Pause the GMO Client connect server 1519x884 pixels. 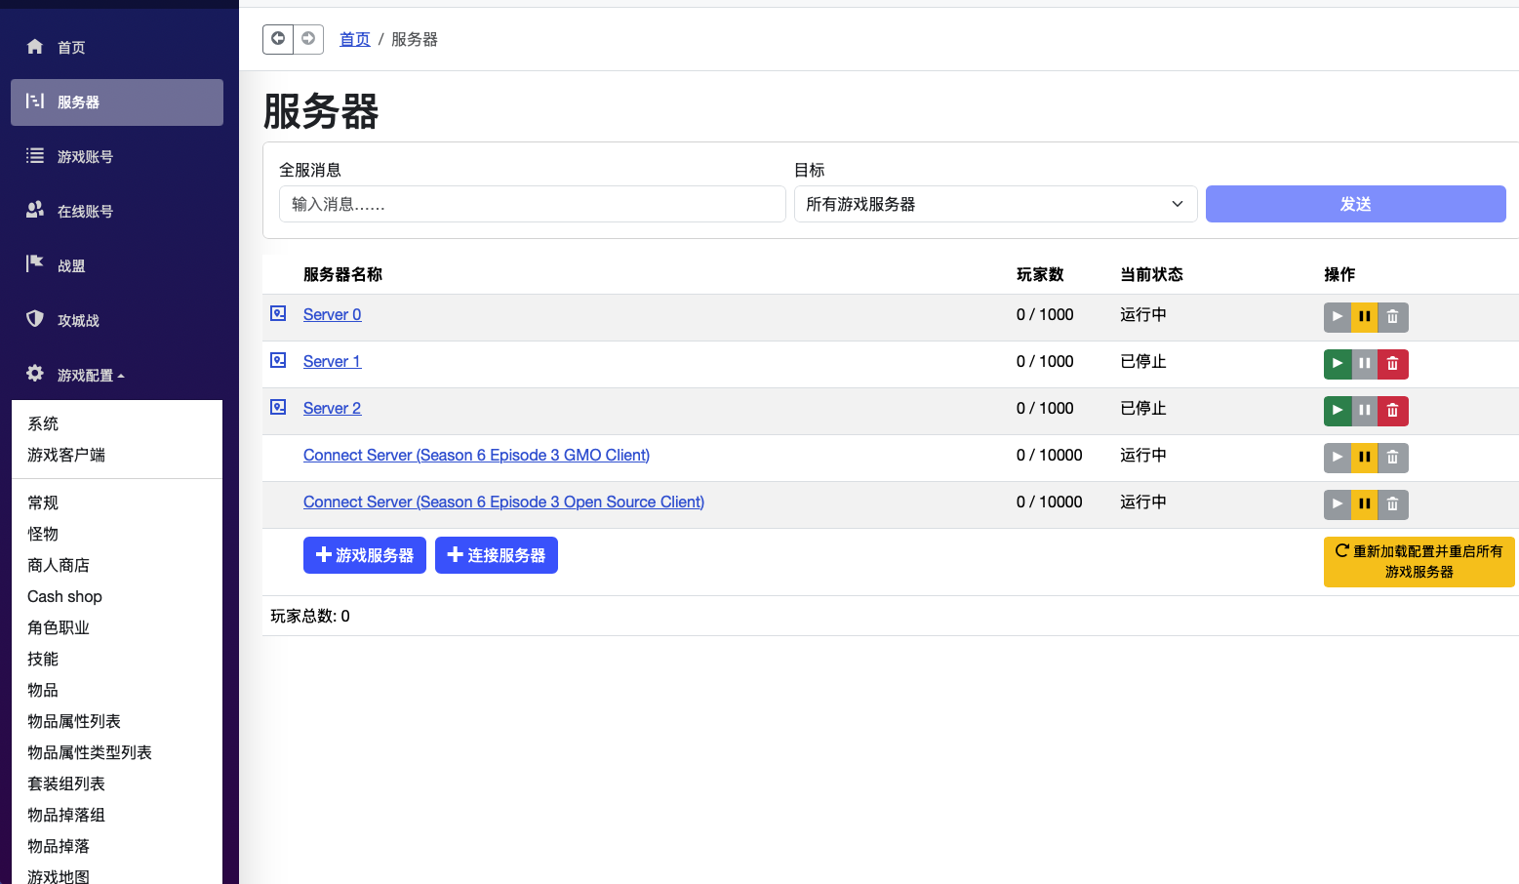[x=1365, y=458]
